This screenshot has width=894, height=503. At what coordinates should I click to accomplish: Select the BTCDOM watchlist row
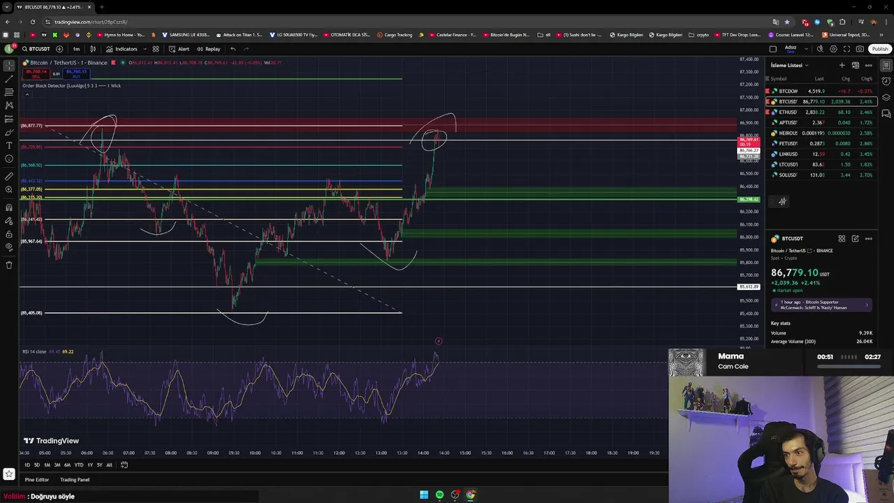click(821, 91)
